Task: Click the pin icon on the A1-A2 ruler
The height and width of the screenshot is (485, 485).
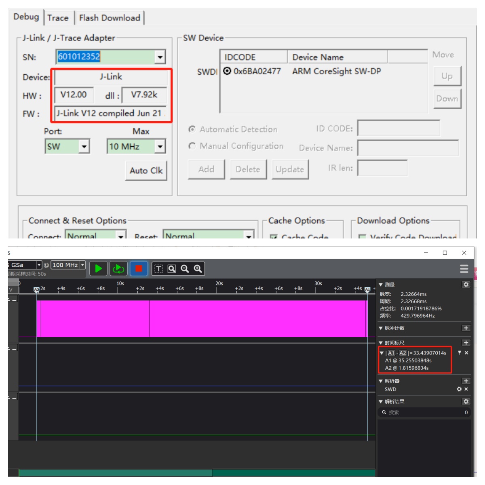Action: [x=460, y=353]
